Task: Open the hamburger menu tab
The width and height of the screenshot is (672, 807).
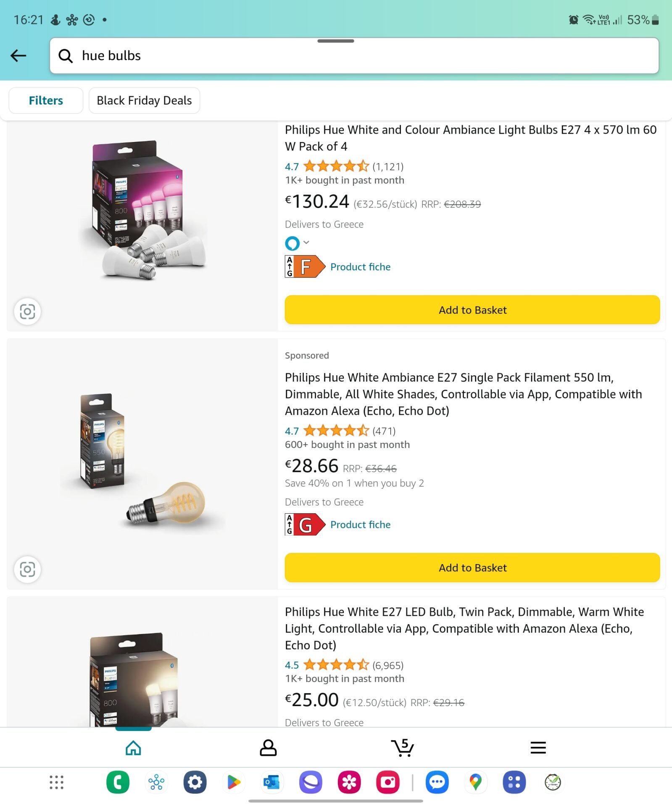Action: coord(538,748)
